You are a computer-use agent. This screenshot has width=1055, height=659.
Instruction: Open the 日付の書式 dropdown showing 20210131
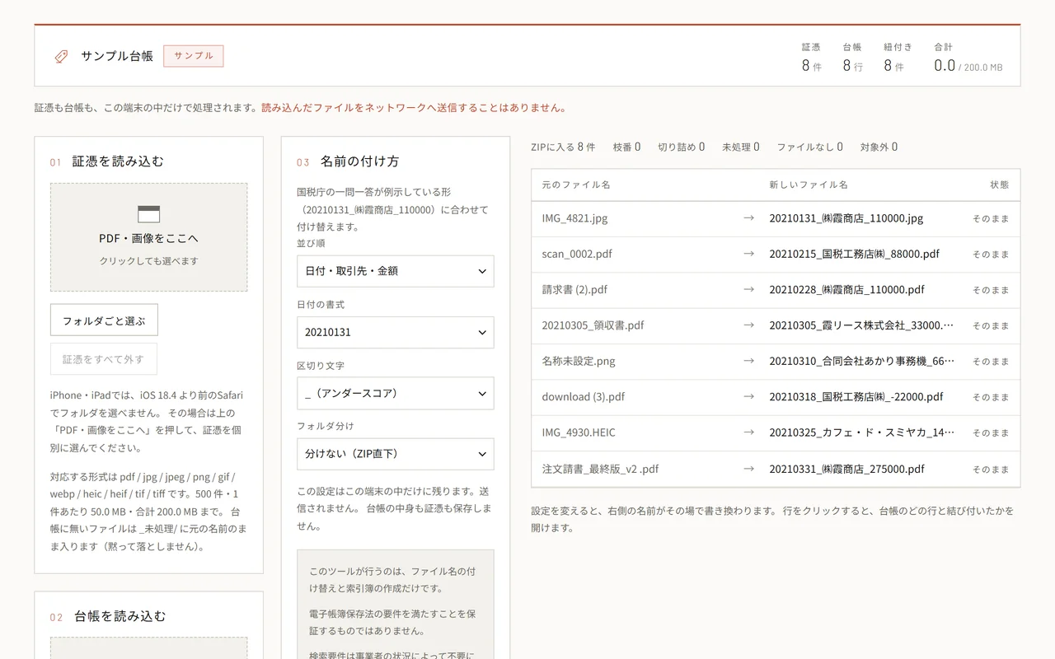pyautogui.click(x=396, y=332)
